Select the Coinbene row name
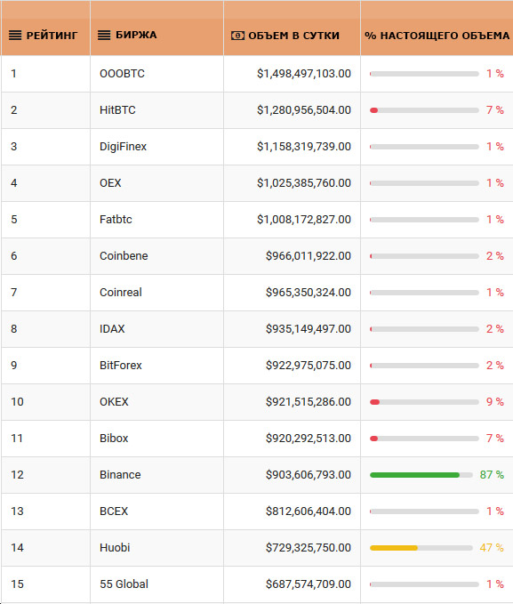The height and width of the screenshot is (604, 513). [x=124, y=256]
